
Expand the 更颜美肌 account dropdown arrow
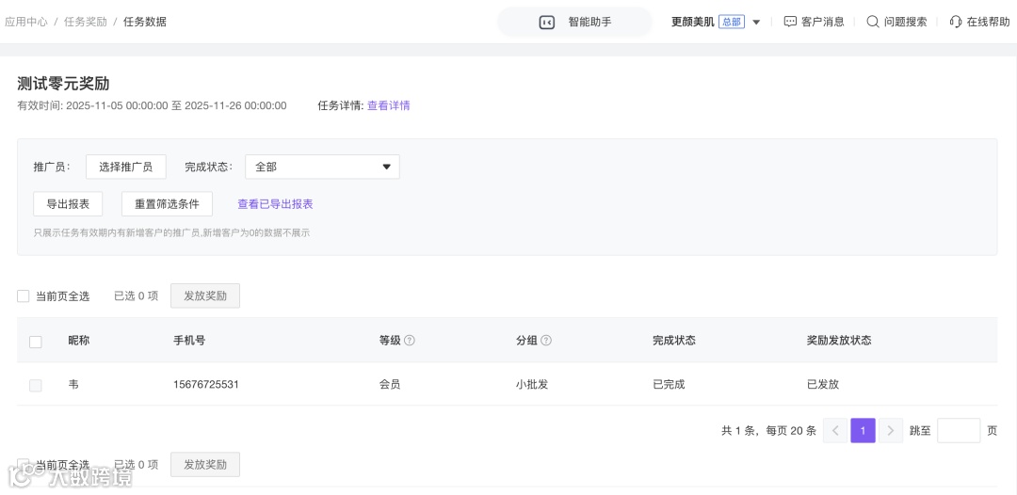(756, 23)
